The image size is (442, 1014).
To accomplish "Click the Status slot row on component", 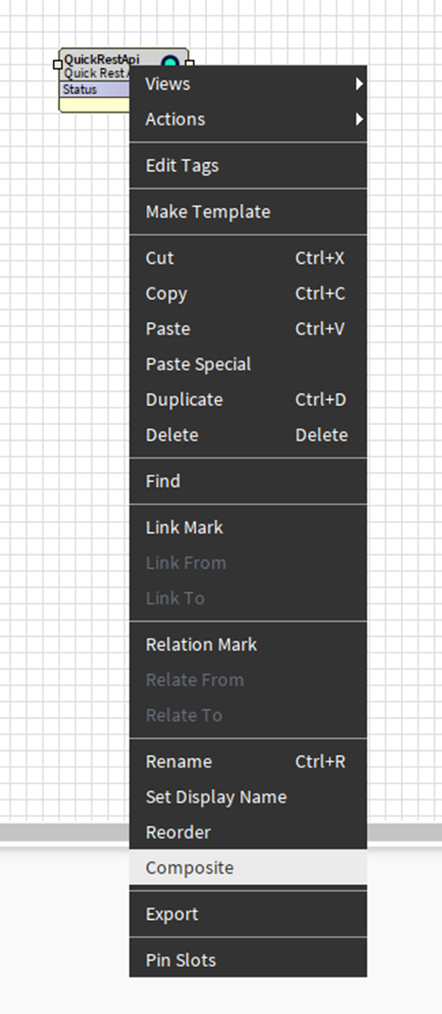I will coord(95,89).
